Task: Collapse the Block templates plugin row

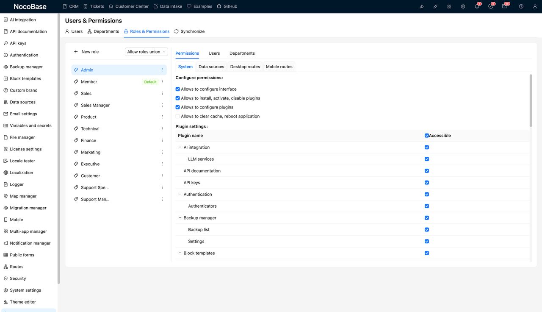Action: (x=180, y=253)
